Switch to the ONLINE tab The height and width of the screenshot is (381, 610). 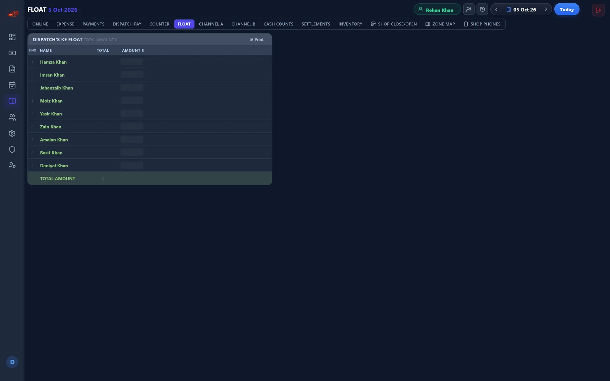coord(40,24)
